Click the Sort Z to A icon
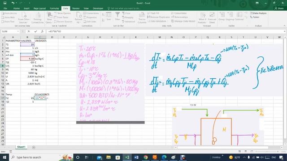 [x=103, y=20]
